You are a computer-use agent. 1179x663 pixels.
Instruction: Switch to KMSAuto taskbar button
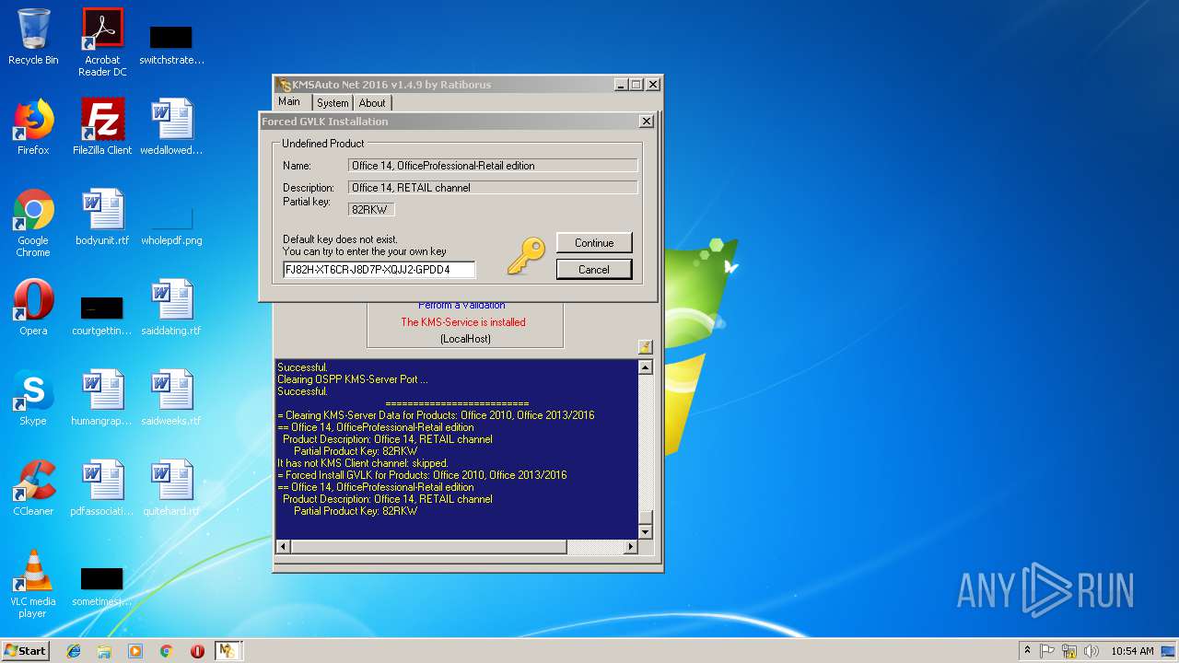tap(228, 651)
